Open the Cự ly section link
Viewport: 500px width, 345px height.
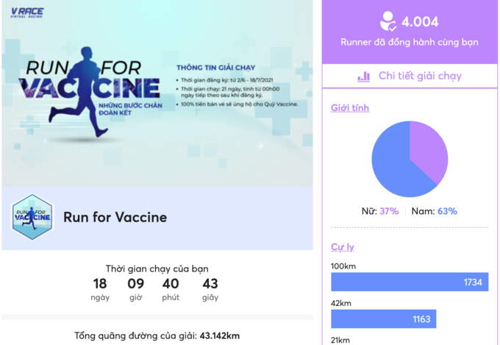[342, 247]
